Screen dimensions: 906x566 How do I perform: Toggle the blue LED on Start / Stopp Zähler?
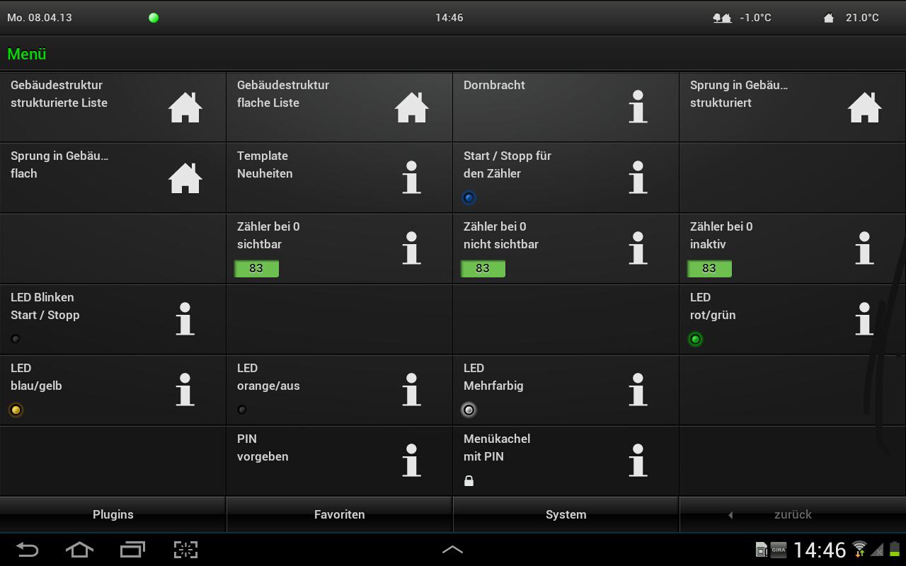[469, 197]
